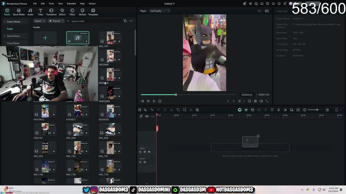Image resolution: width=346 pixels, height=194 pixels.
Task: Open the Extended menu
Action: click(x=71, y=4)
